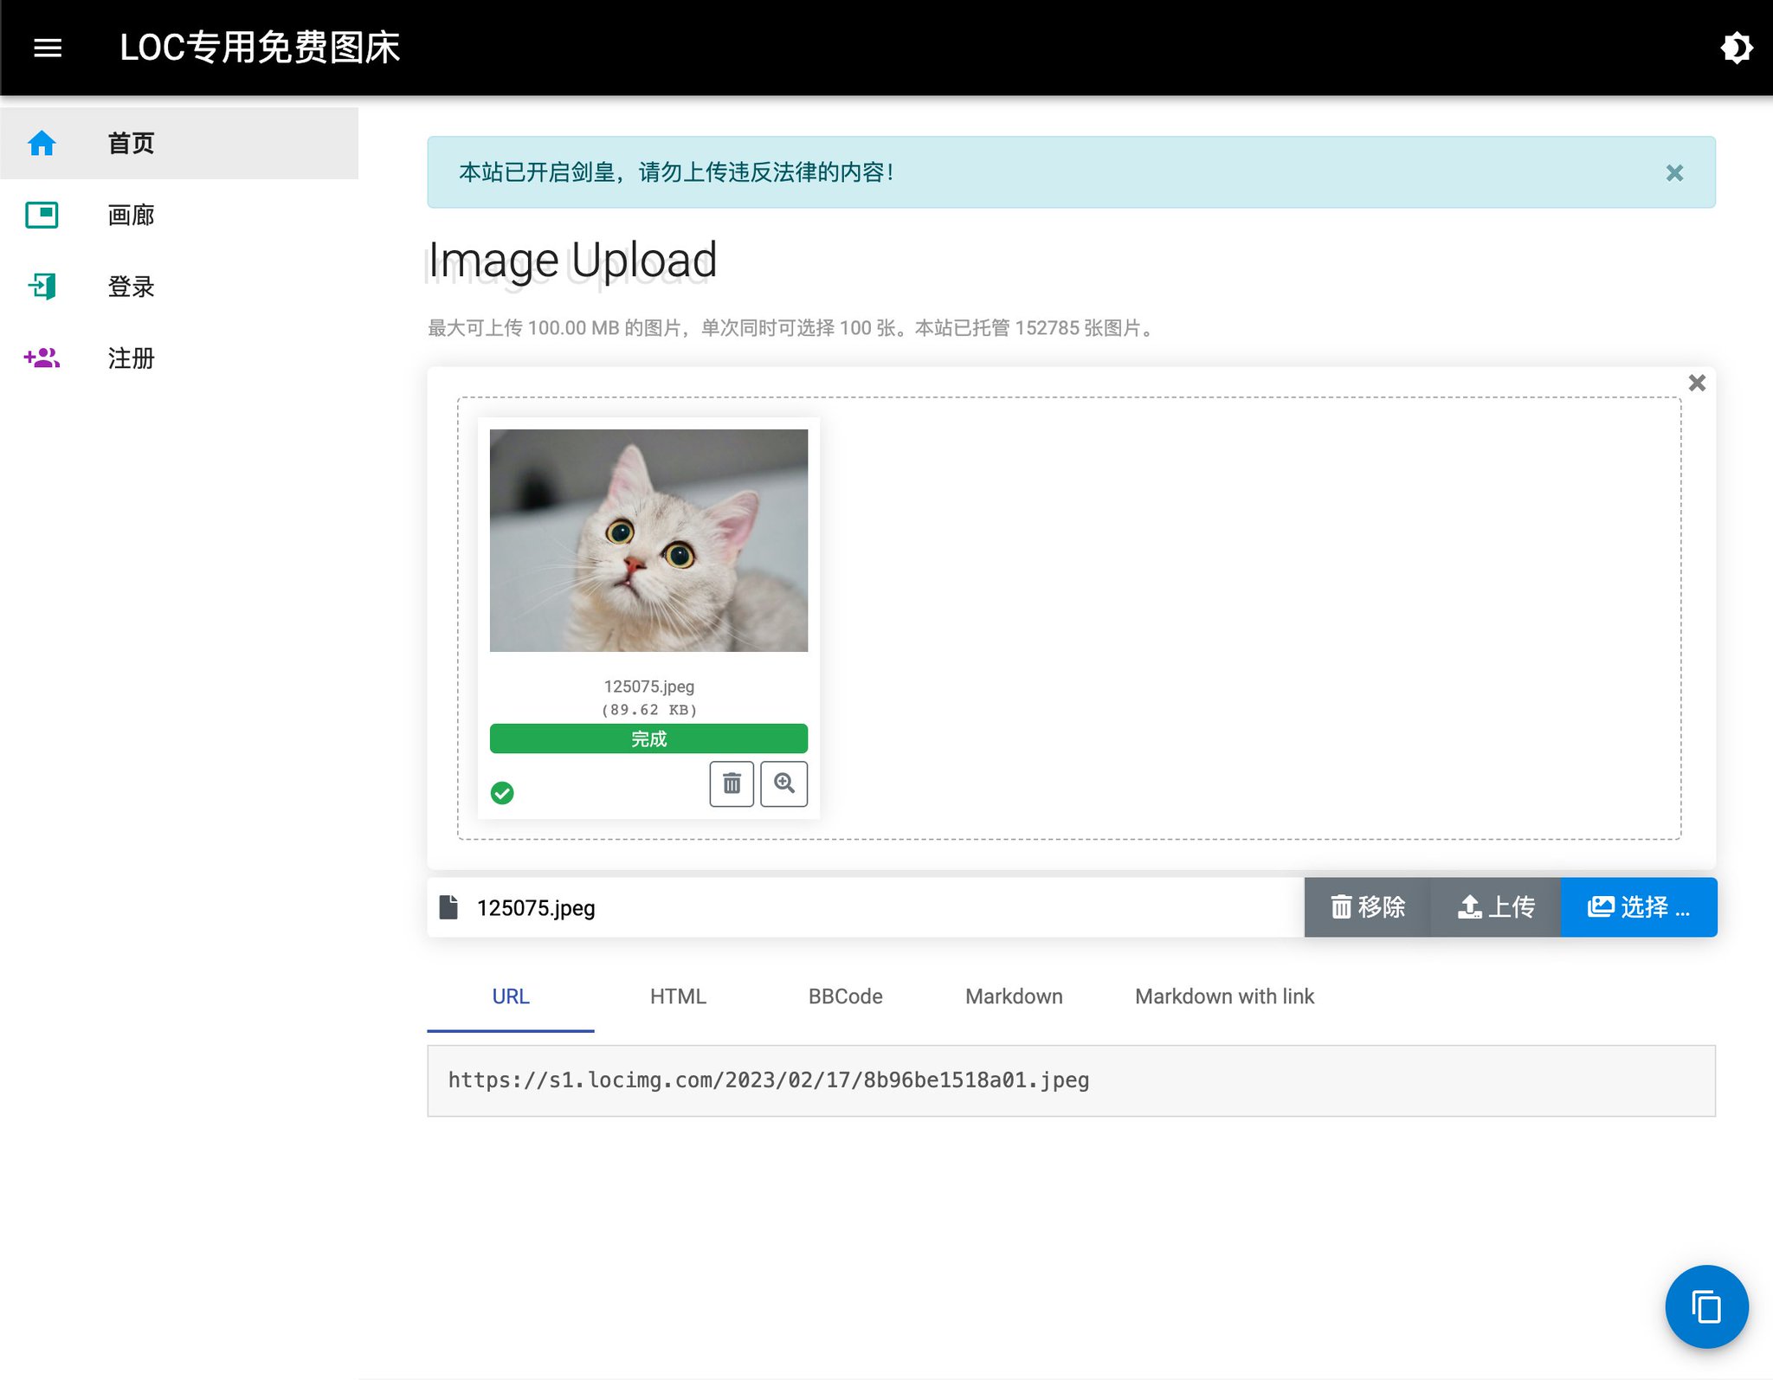Click the 登录 login icon

pyautogui.click(x=42, y=287)
